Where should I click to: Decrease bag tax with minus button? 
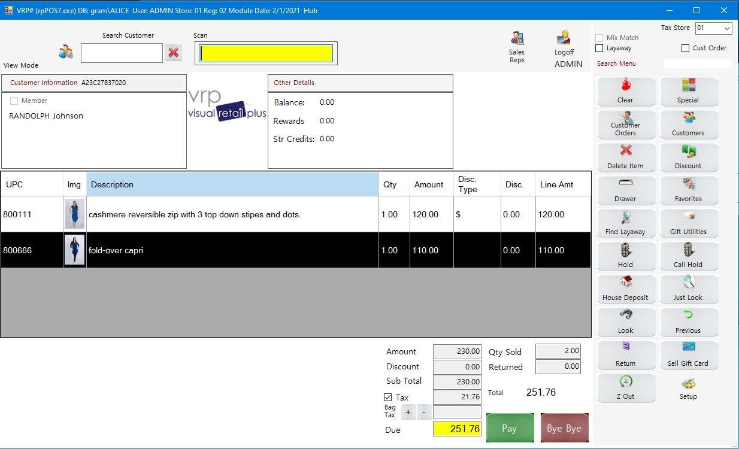click(x=423, y=412)
